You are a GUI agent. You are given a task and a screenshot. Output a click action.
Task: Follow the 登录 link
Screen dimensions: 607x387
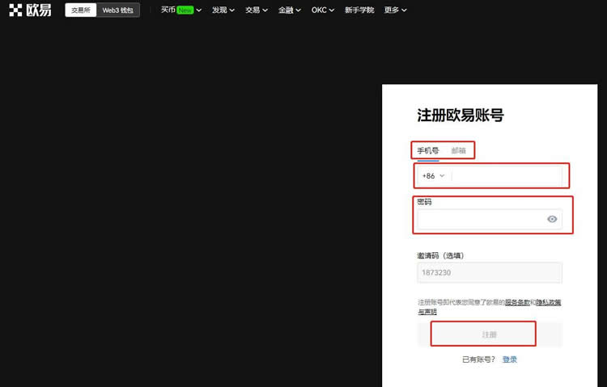(509, 360)
